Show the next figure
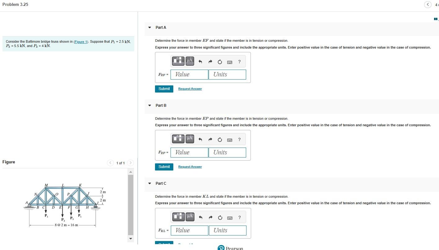The height and width of the screenshot is (250, 439). point(131,163)
